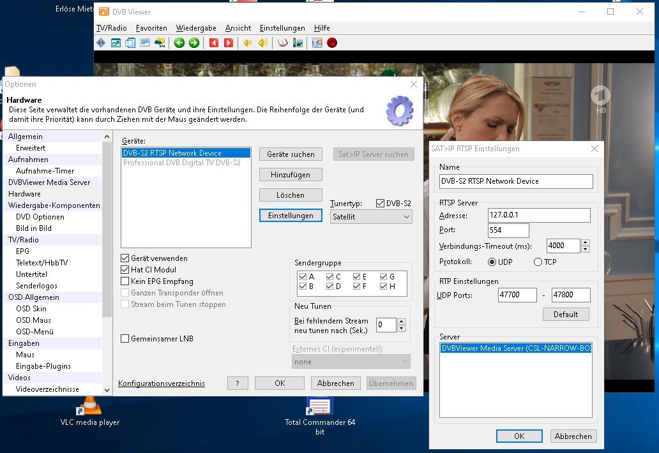Viewport: 659px width, 453px height.
Task: Click the red left arrow toolbar icon
Action: coord(214,43)
